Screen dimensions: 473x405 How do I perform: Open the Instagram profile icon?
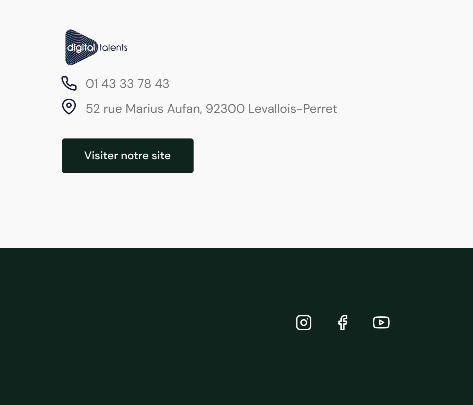304,323
